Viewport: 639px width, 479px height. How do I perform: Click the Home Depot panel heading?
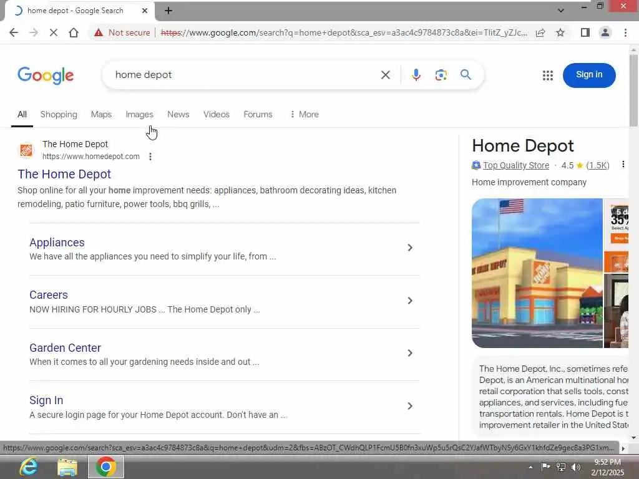point(523,146)
